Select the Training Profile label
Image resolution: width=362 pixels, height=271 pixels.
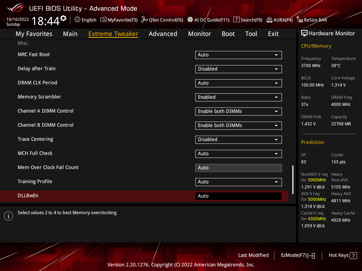click(x=35, y=181)
